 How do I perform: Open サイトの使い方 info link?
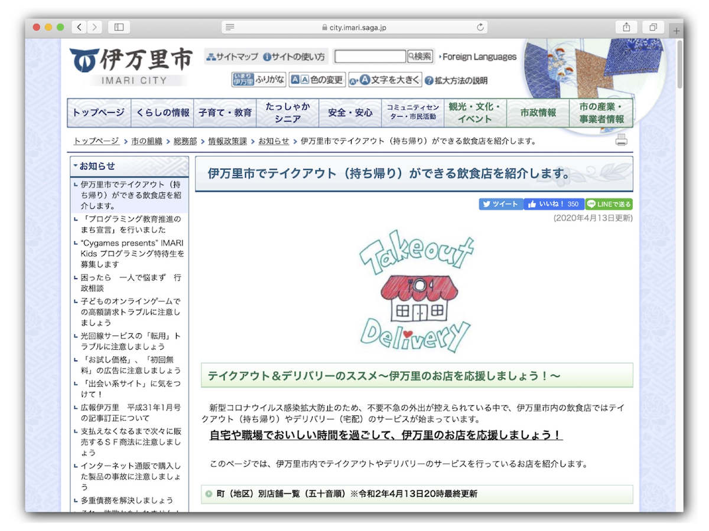pyautogui.click(x=294, y=57)
